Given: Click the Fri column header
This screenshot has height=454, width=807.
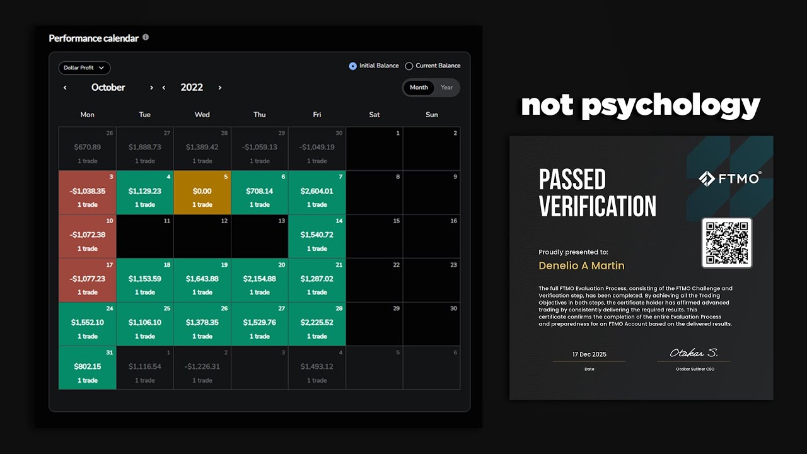Looking at the screenshot, I should (317, 115).
